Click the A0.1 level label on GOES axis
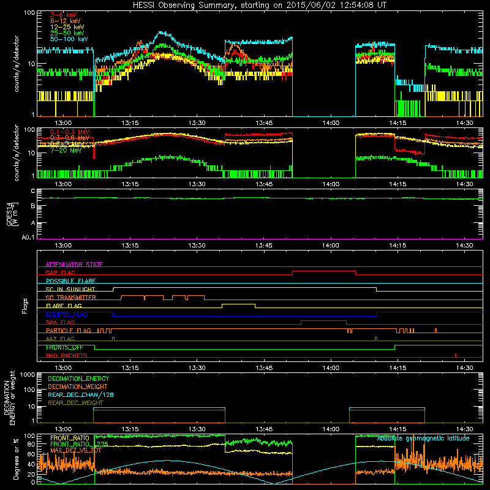The image size is (490, 490). tap(28, 237)
